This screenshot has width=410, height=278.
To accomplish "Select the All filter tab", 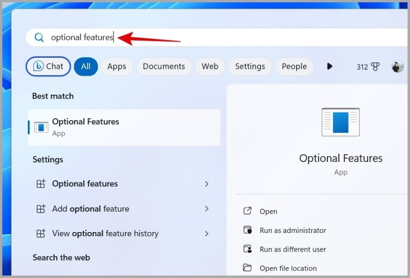I will (86, 66).
